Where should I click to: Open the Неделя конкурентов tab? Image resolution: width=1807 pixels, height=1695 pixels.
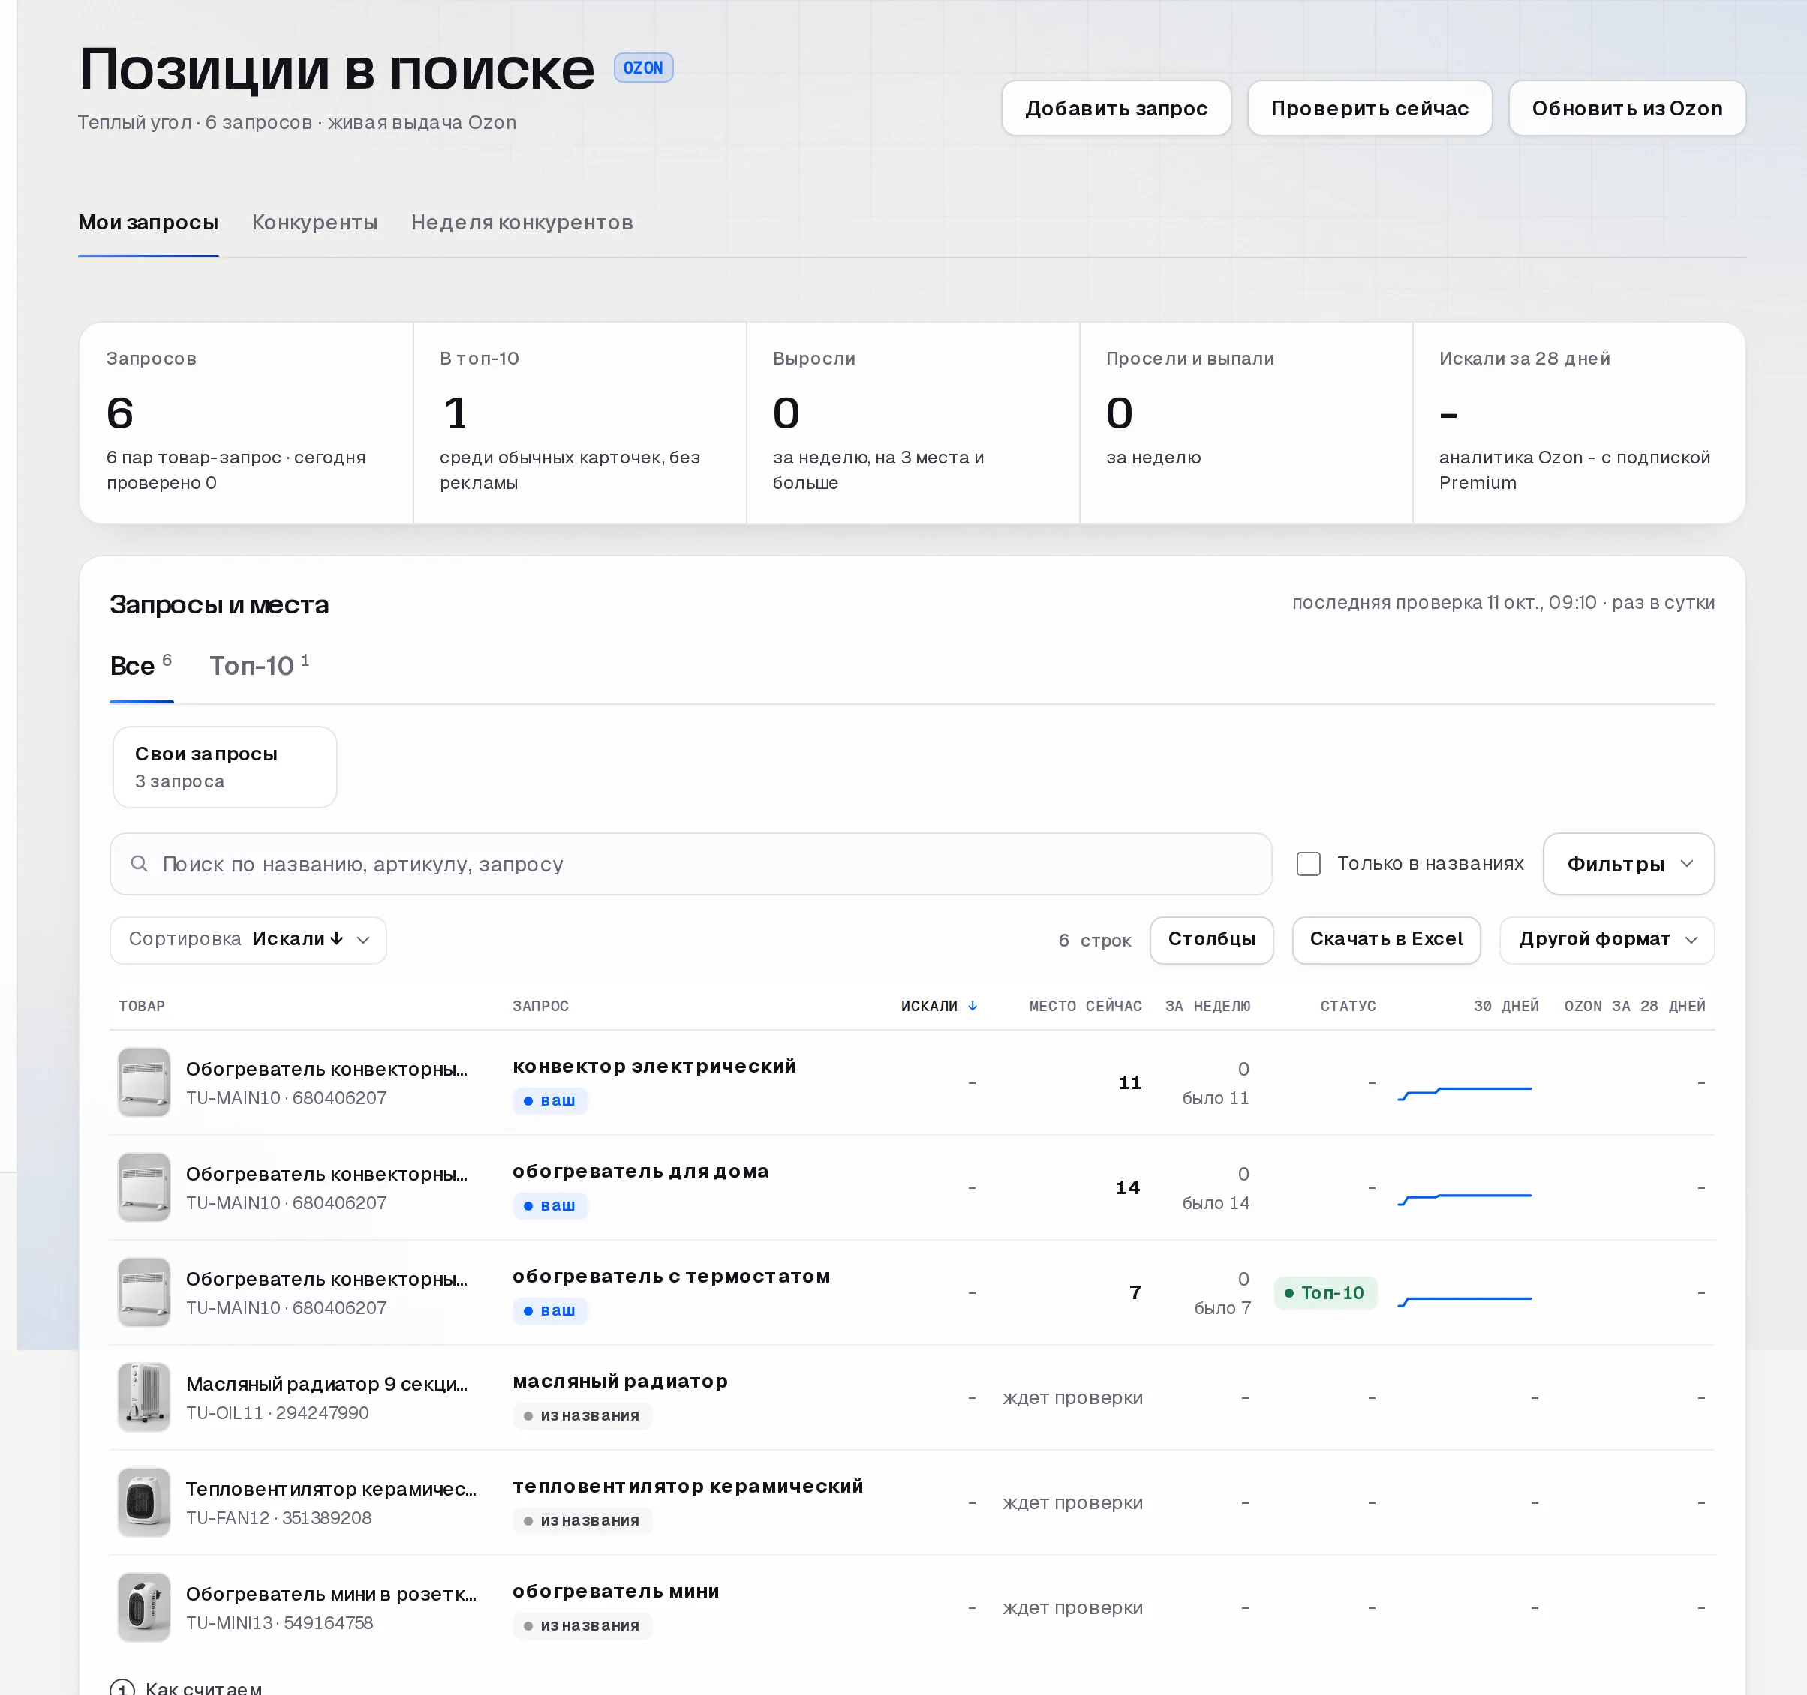point(522,223)
